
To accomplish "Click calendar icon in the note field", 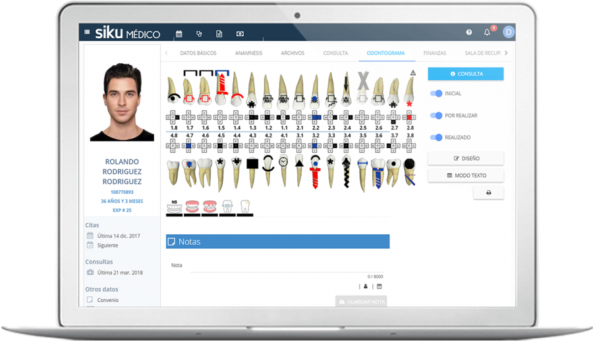I will [x=380, y=286].
